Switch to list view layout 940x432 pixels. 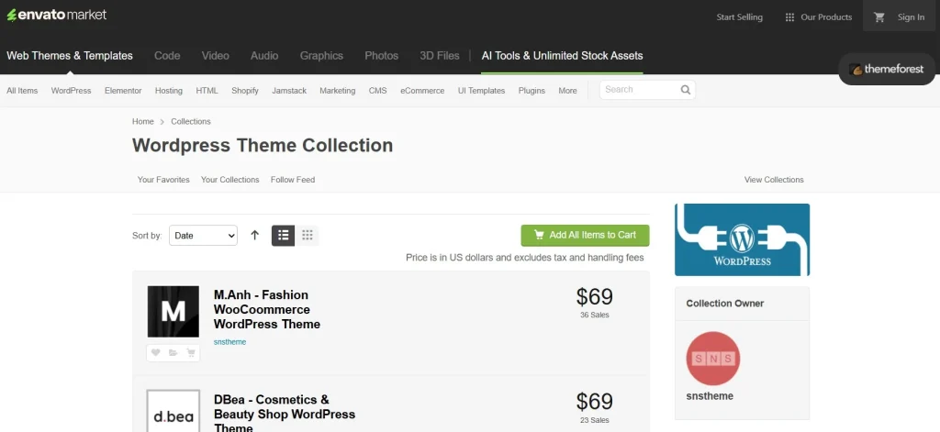click(x=284, y=236)
